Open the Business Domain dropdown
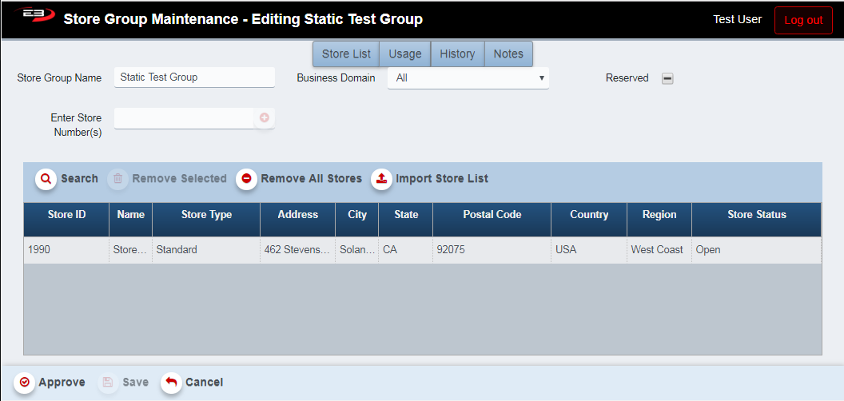844x401 pixels. click(x=468, y=78)
